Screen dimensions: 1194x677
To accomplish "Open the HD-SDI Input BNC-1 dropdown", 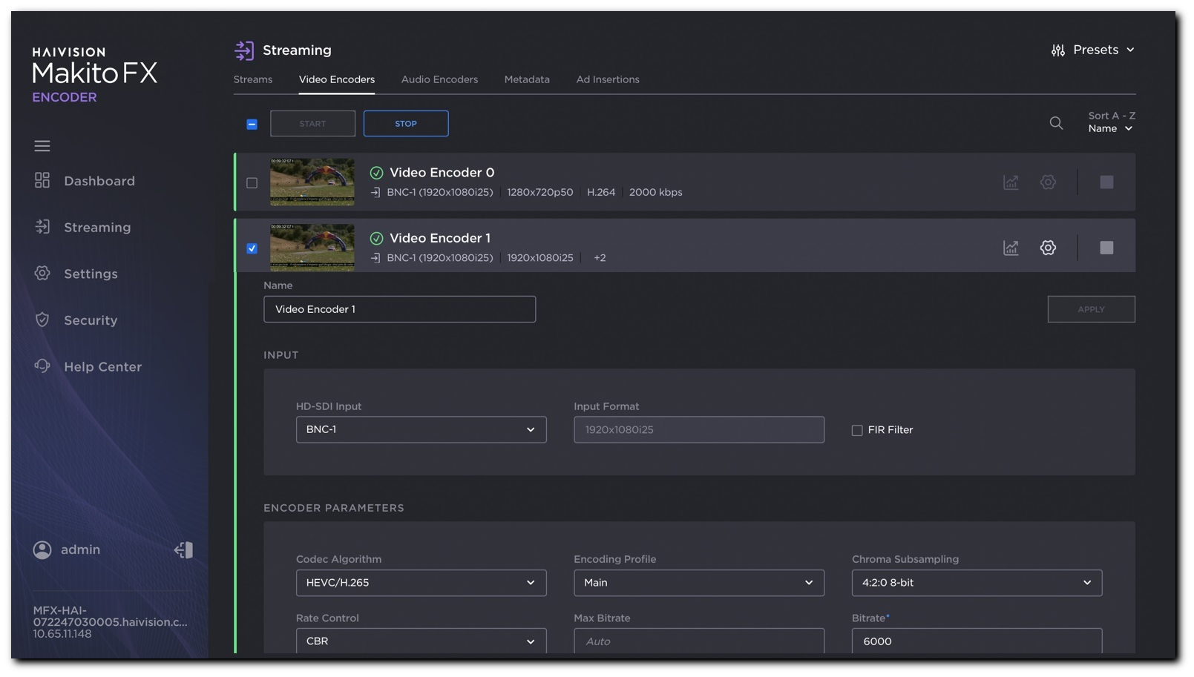I will pyautogui.click(x=421, y=430).
